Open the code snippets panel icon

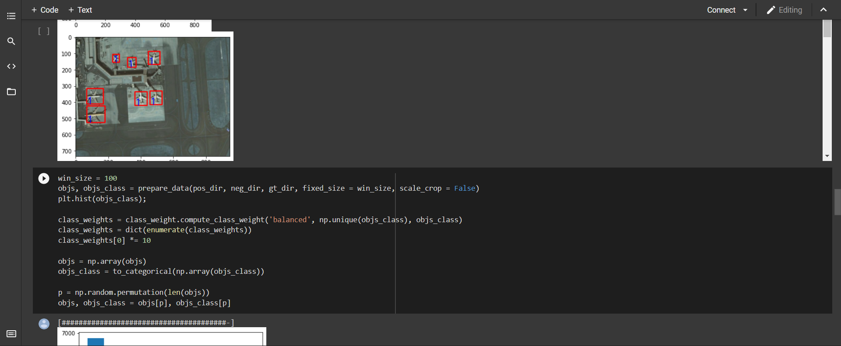point(11,66)
